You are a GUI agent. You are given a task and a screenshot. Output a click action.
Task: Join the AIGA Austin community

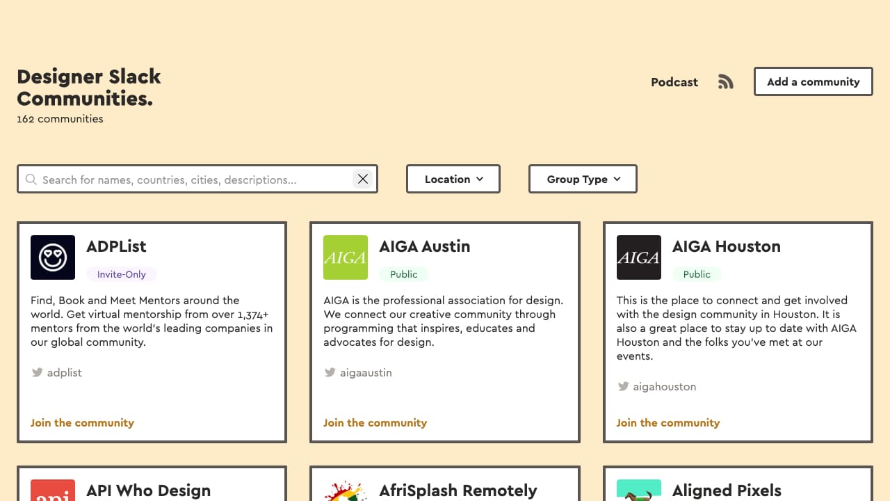375,423
